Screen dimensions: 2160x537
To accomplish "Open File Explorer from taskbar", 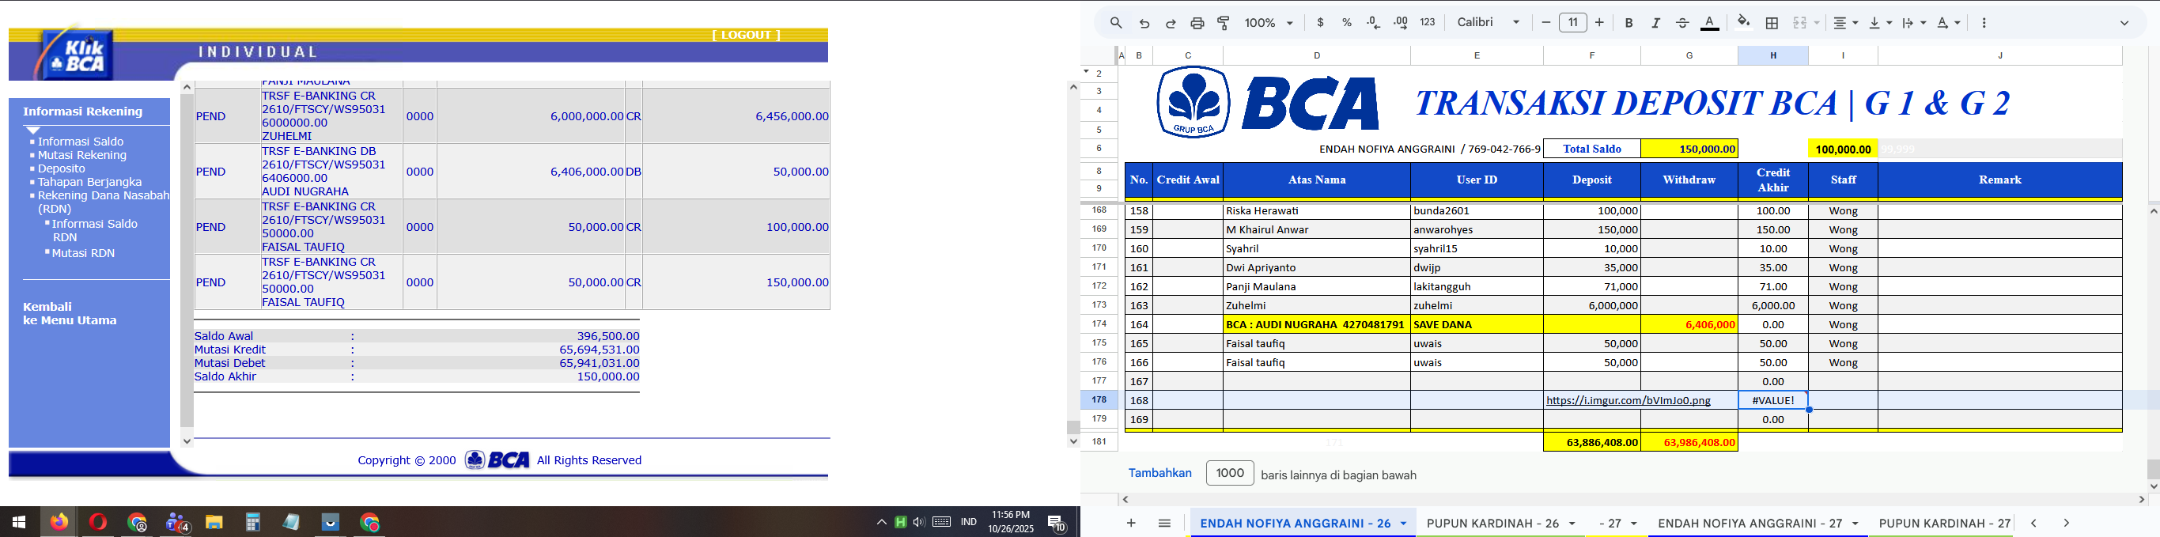I will click(214, 522).
